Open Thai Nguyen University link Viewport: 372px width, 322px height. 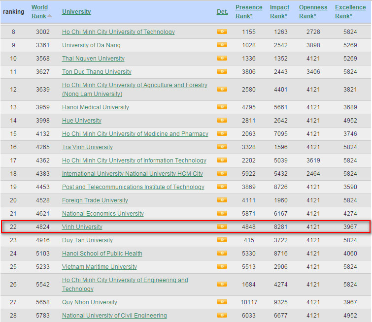(x=93, y=58)
